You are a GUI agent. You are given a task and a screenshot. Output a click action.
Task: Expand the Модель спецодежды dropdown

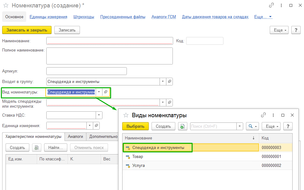163,102
